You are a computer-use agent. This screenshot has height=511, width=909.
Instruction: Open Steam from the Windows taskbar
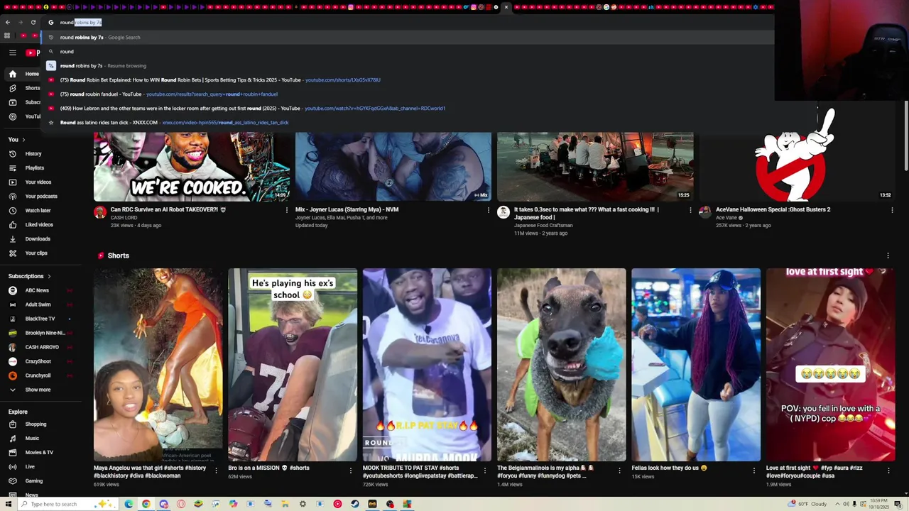354,504
